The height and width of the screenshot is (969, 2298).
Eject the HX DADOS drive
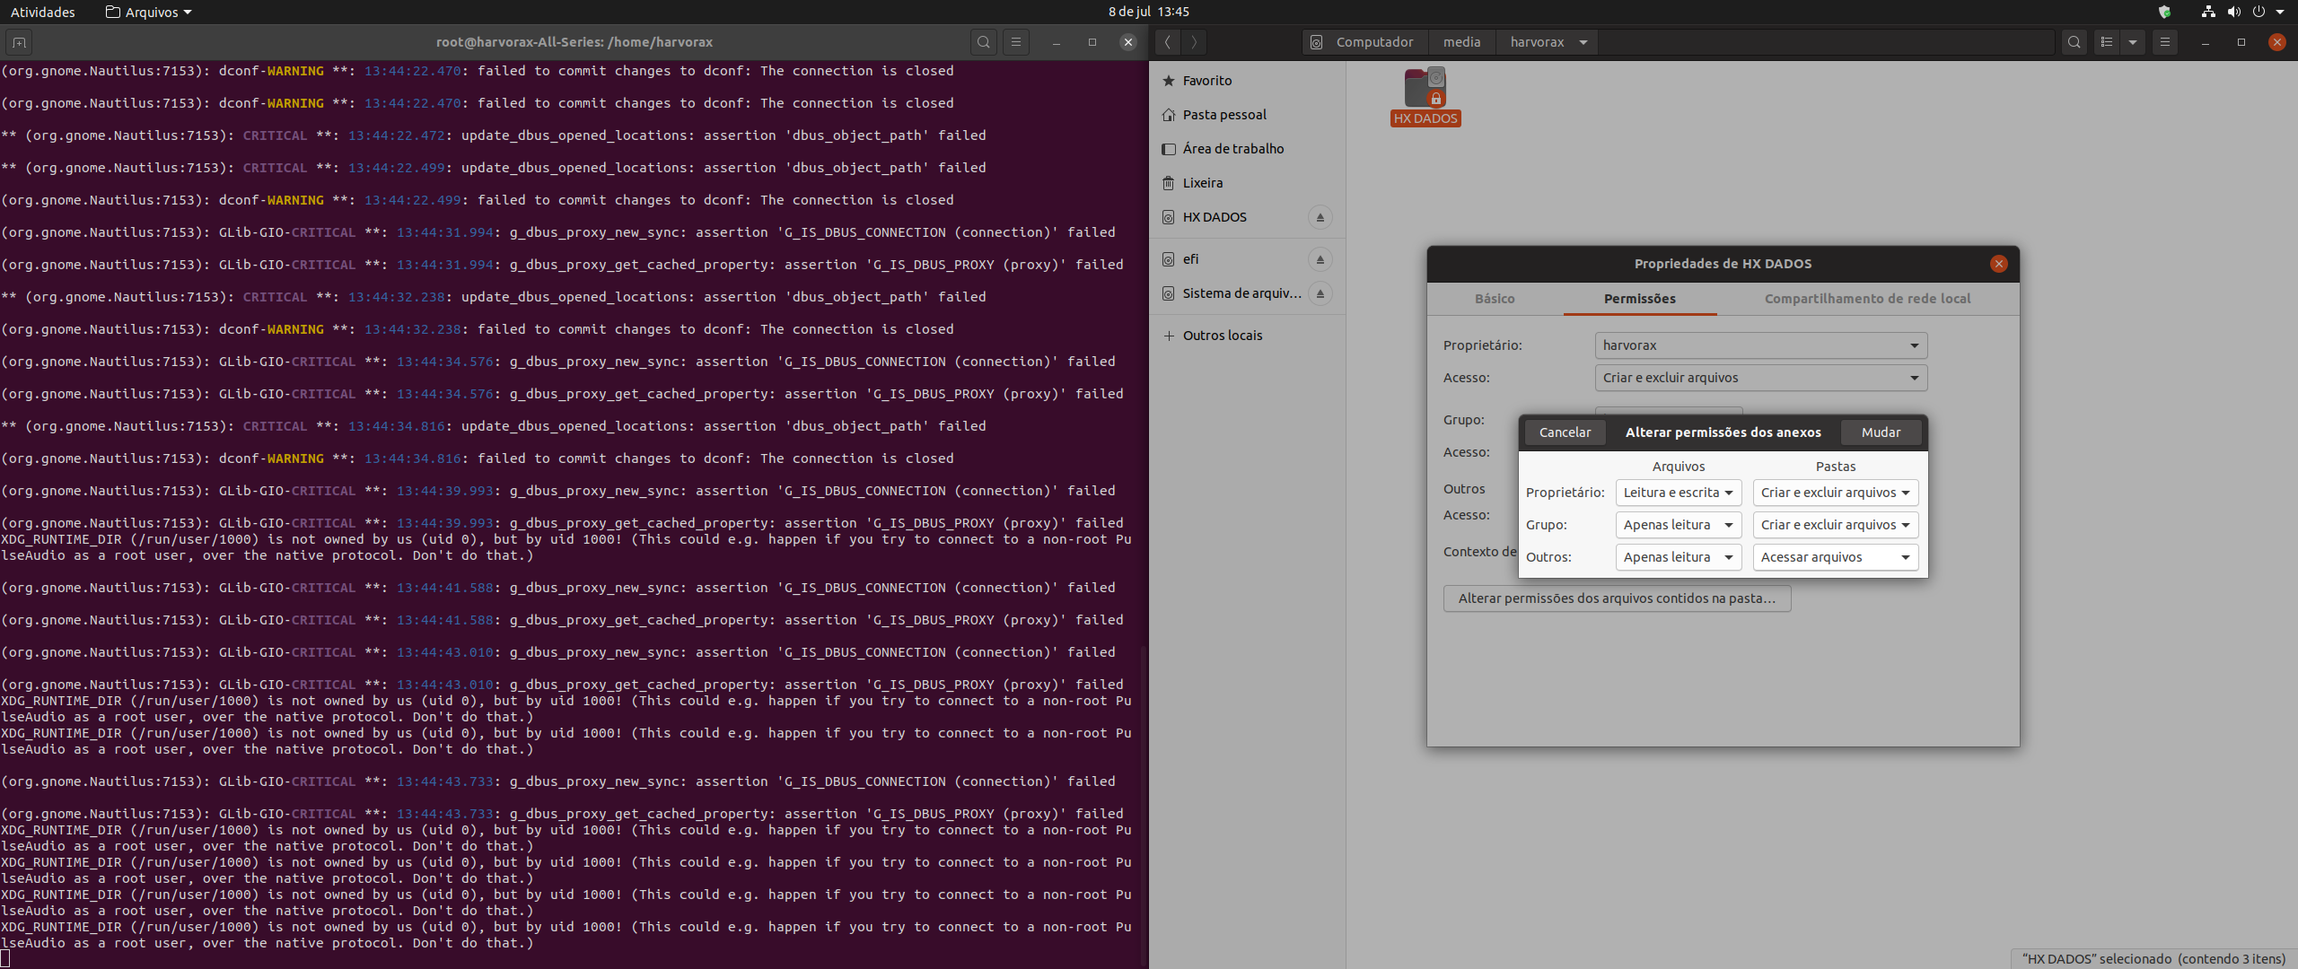(x=1320, y=217)
